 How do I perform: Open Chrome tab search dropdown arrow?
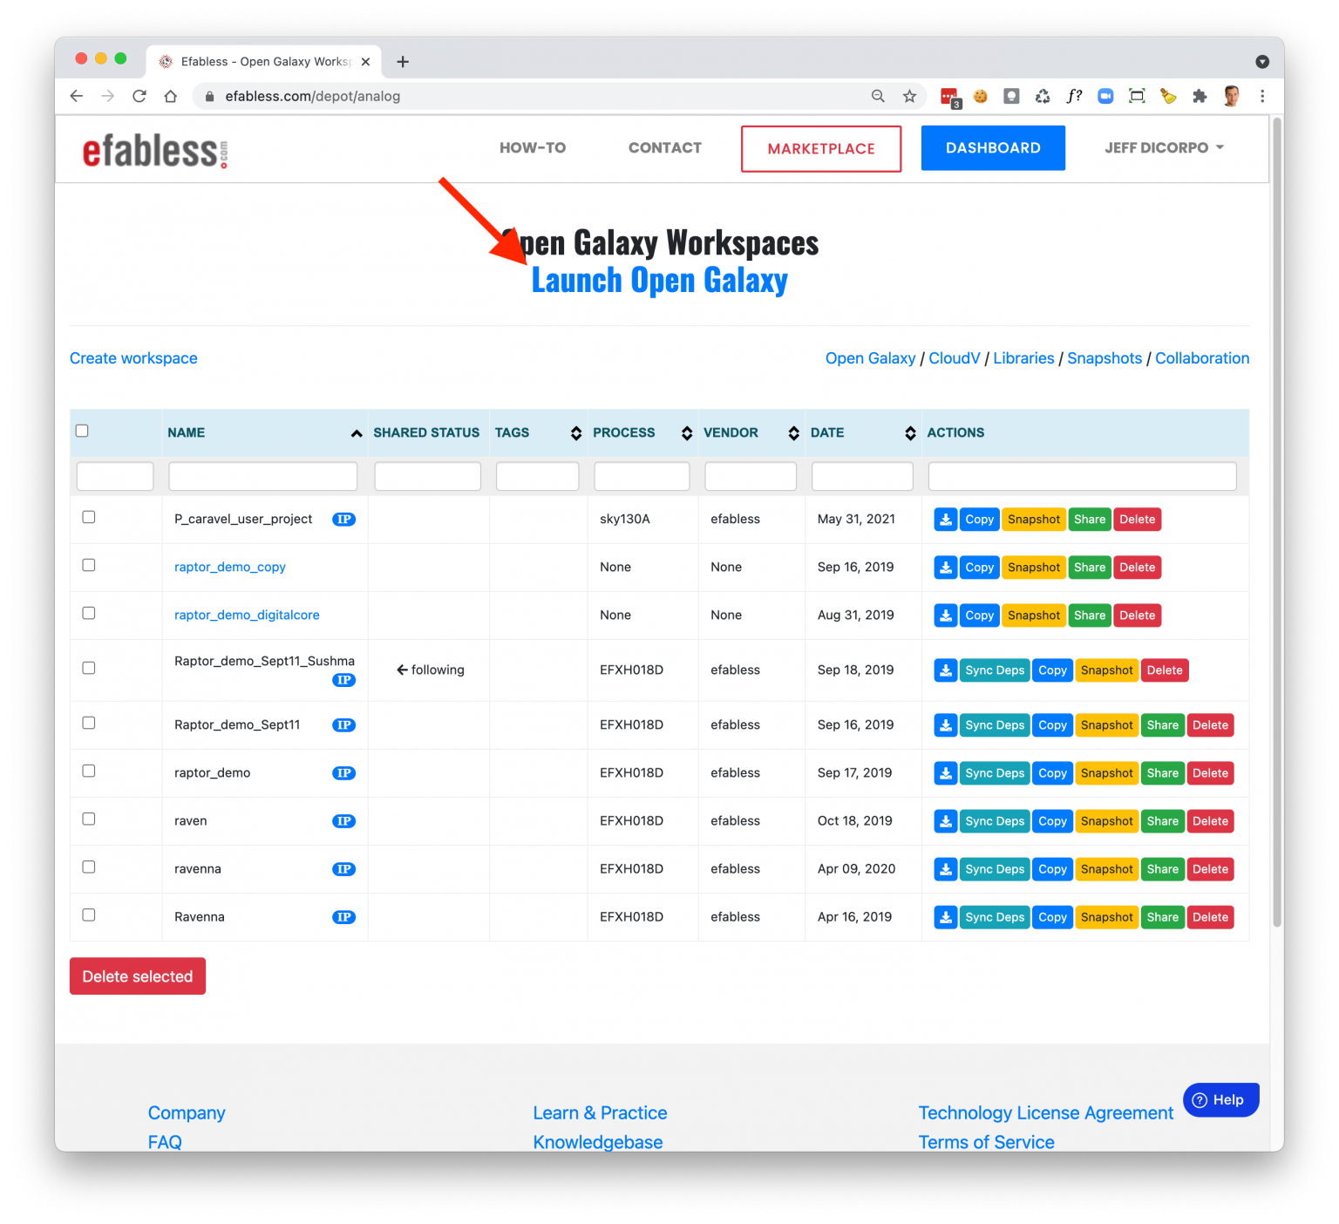(1261, 62)
